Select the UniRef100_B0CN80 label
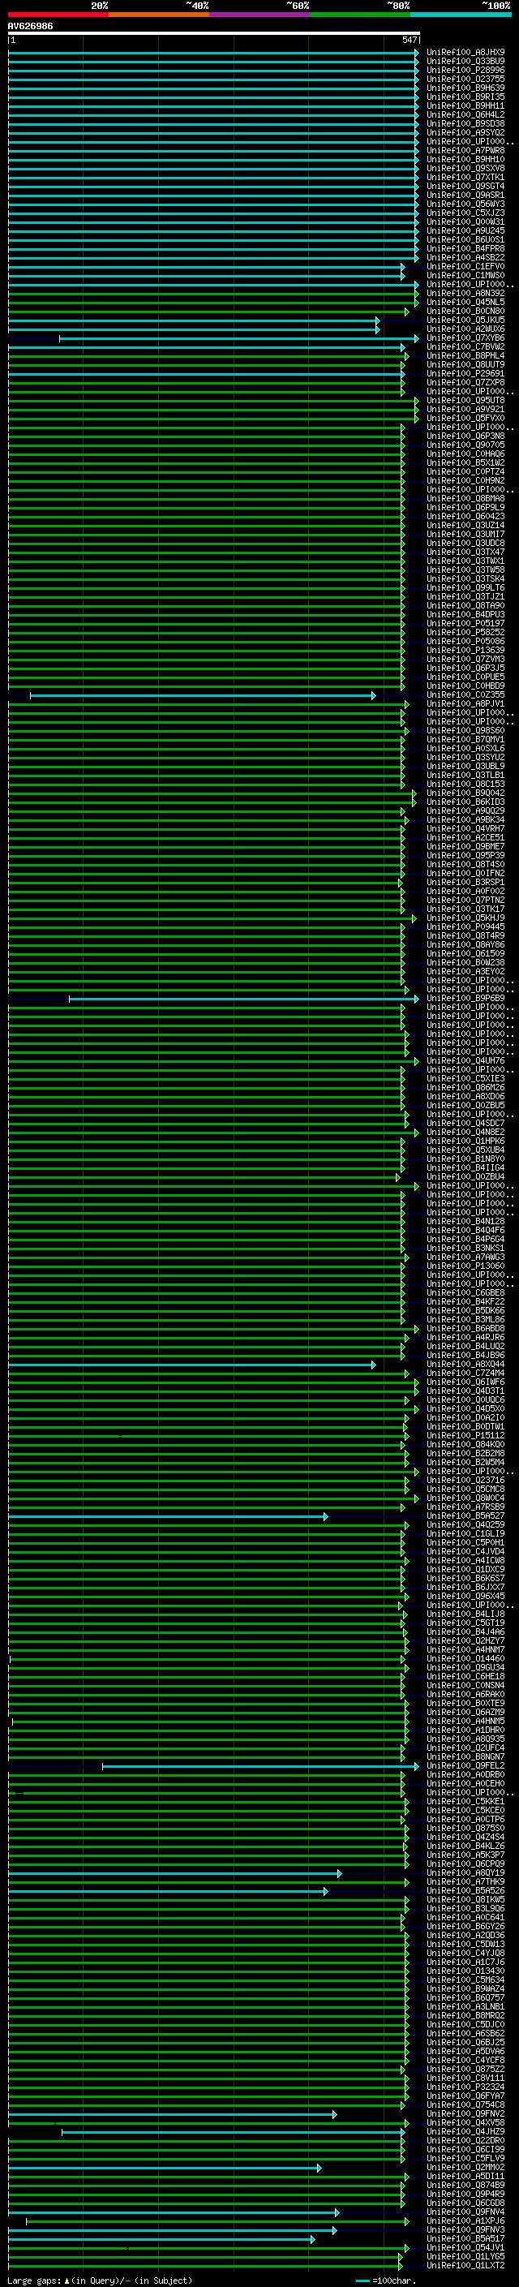519x2287 pixels. 465,312
